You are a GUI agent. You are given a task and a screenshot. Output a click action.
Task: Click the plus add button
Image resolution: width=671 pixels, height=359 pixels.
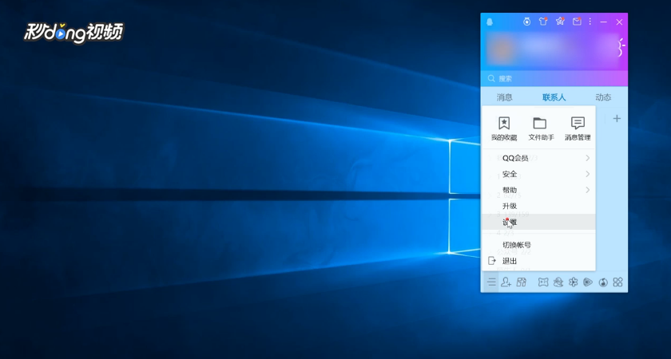point(617,118)
